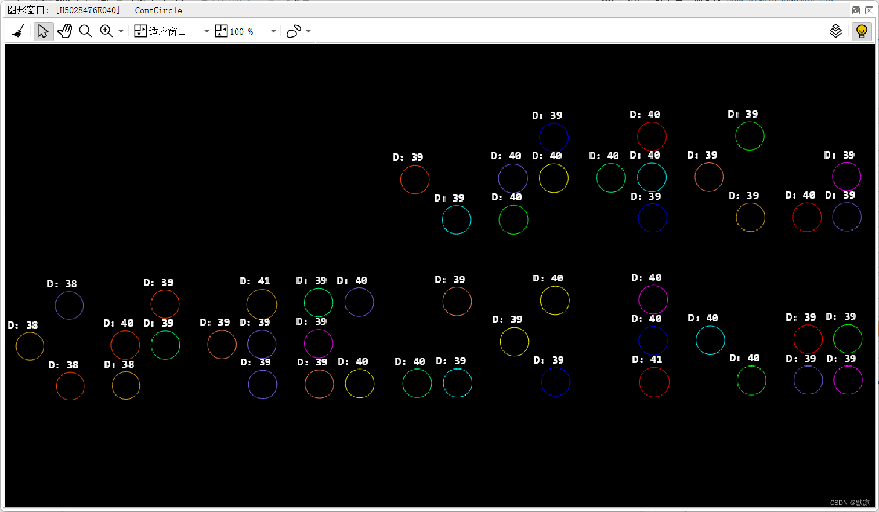Click the layers stack icon
This screenshot has height=512, width=879.
click(836, 31)
